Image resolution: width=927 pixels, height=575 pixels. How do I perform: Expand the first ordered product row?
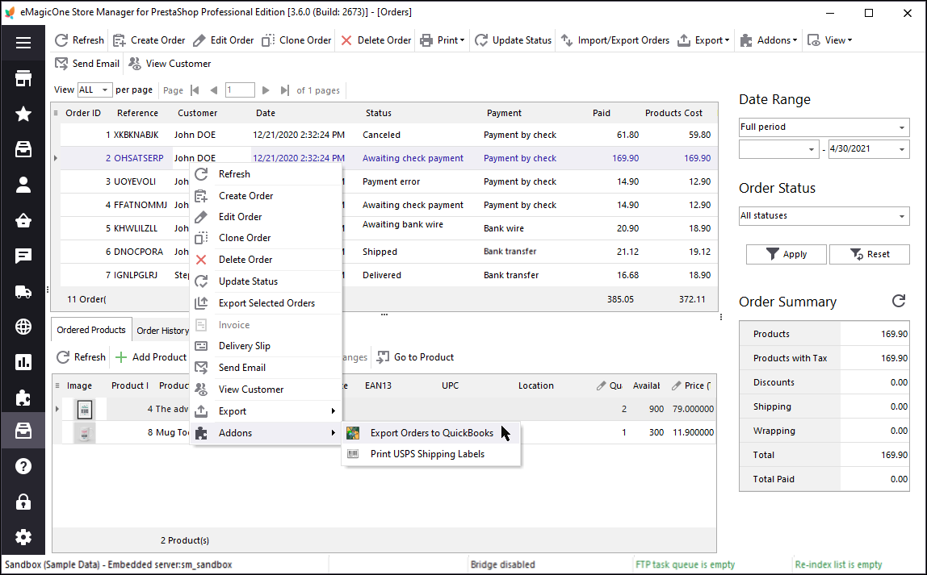tap(57, 409)
